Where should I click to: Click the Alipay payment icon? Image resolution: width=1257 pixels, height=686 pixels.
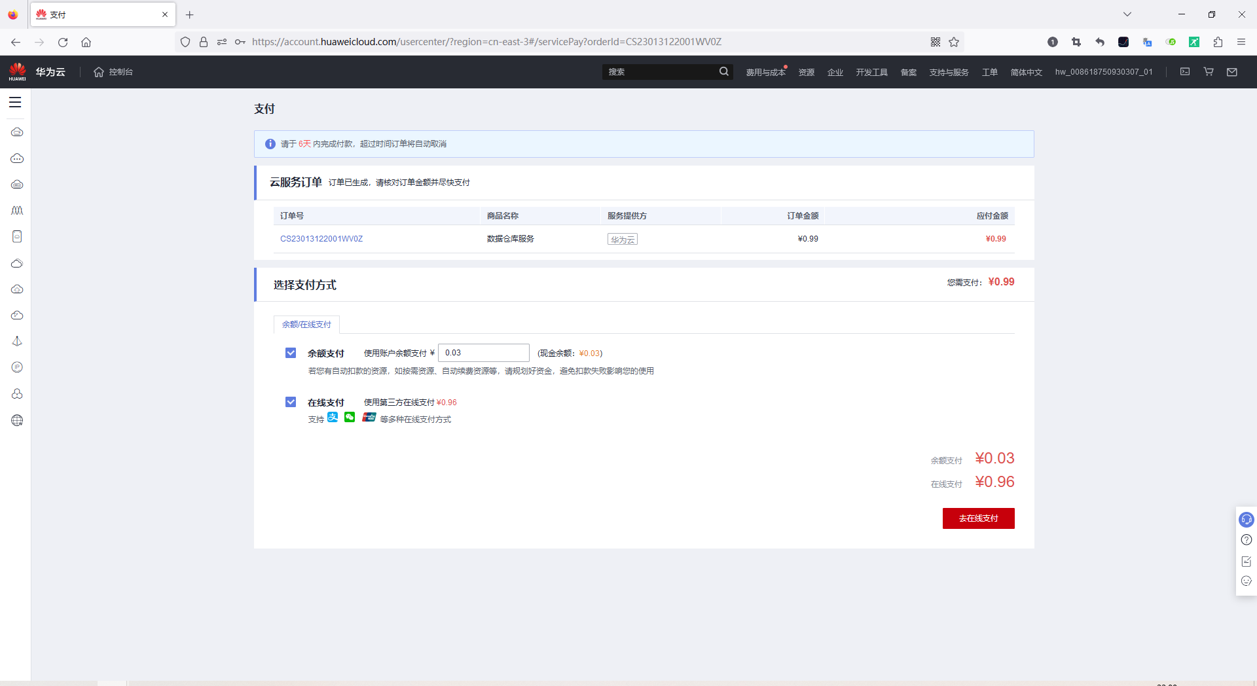pyautogui.click(x=333, y=418)
